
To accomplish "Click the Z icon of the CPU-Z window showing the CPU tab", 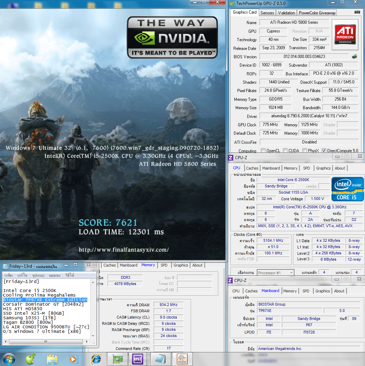I will [231, 158].
